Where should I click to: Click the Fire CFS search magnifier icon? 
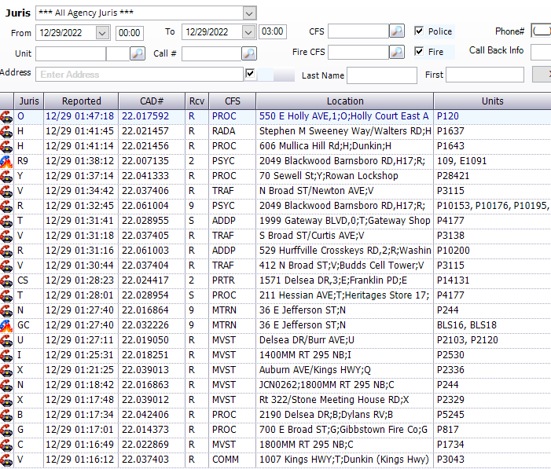tap(397, 52)
